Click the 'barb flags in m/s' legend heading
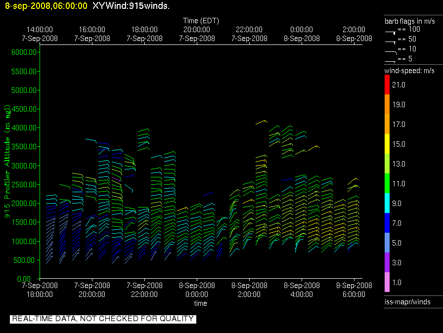The height and width of the screenshot is (333, 443). [410, 21]
